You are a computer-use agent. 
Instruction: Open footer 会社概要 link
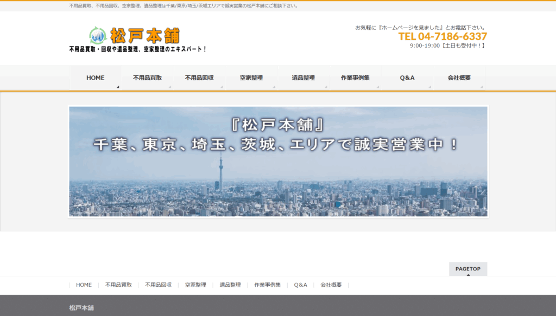pos(331,285)
